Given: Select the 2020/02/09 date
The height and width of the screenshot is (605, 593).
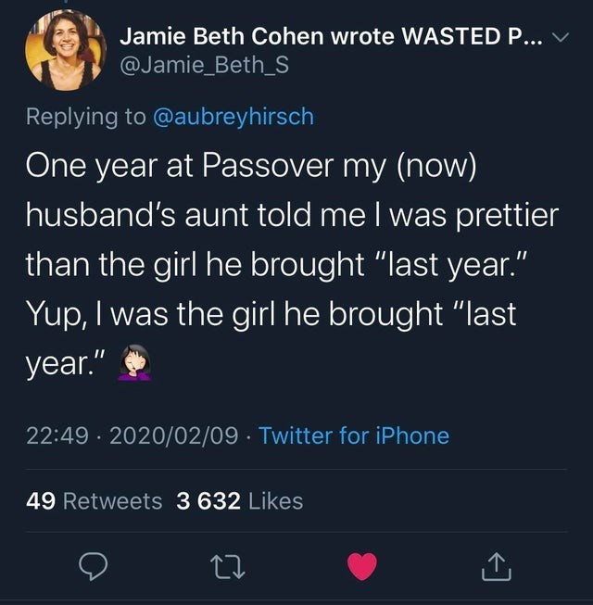Looking at the screenshot, I should [173, 435].
